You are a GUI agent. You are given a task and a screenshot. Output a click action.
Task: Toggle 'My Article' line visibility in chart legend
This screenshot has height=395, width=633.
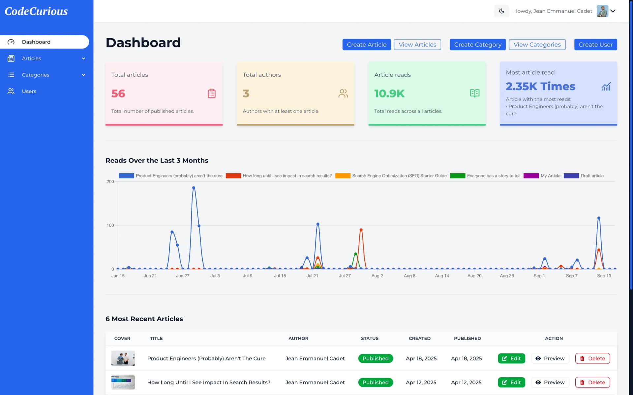click(x=550, y=175)
